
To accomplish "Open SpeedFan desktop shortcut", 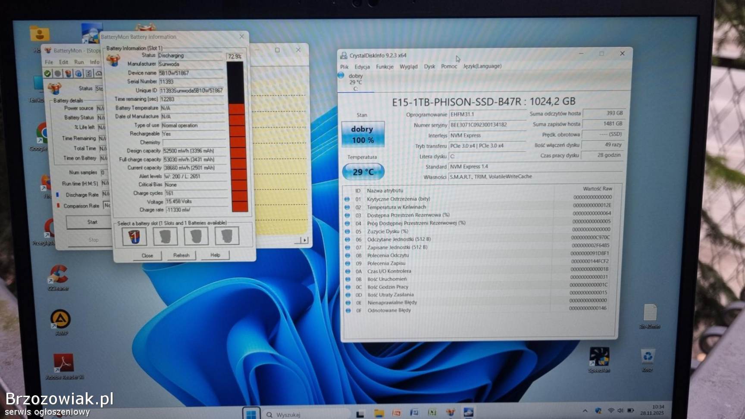I will [x=599, y=357].
